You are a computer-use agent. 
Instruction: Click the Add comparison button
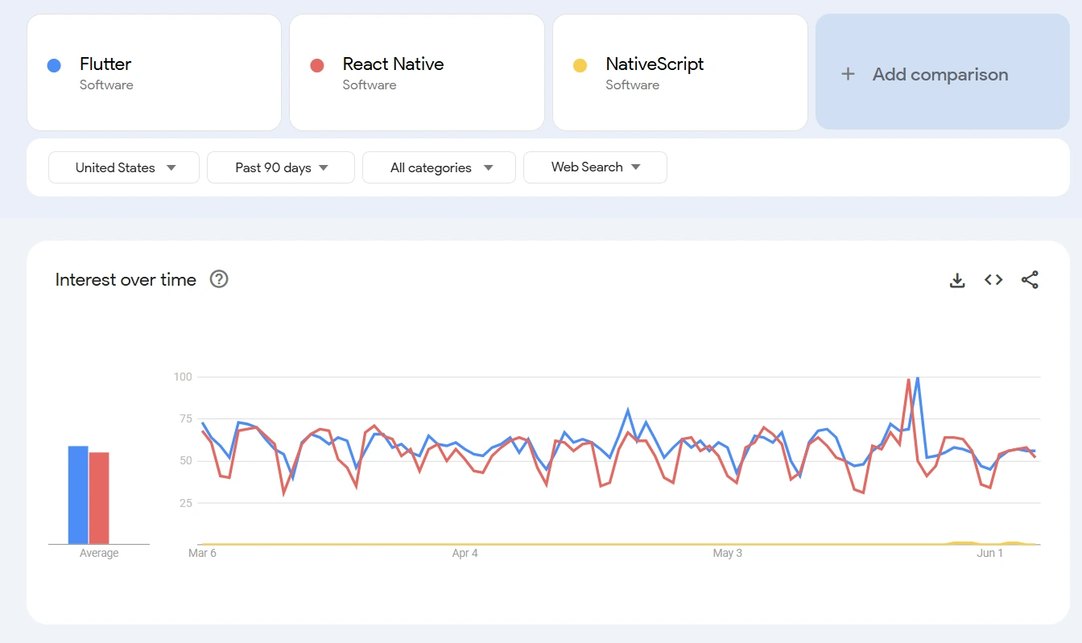(x=943, y=72)
